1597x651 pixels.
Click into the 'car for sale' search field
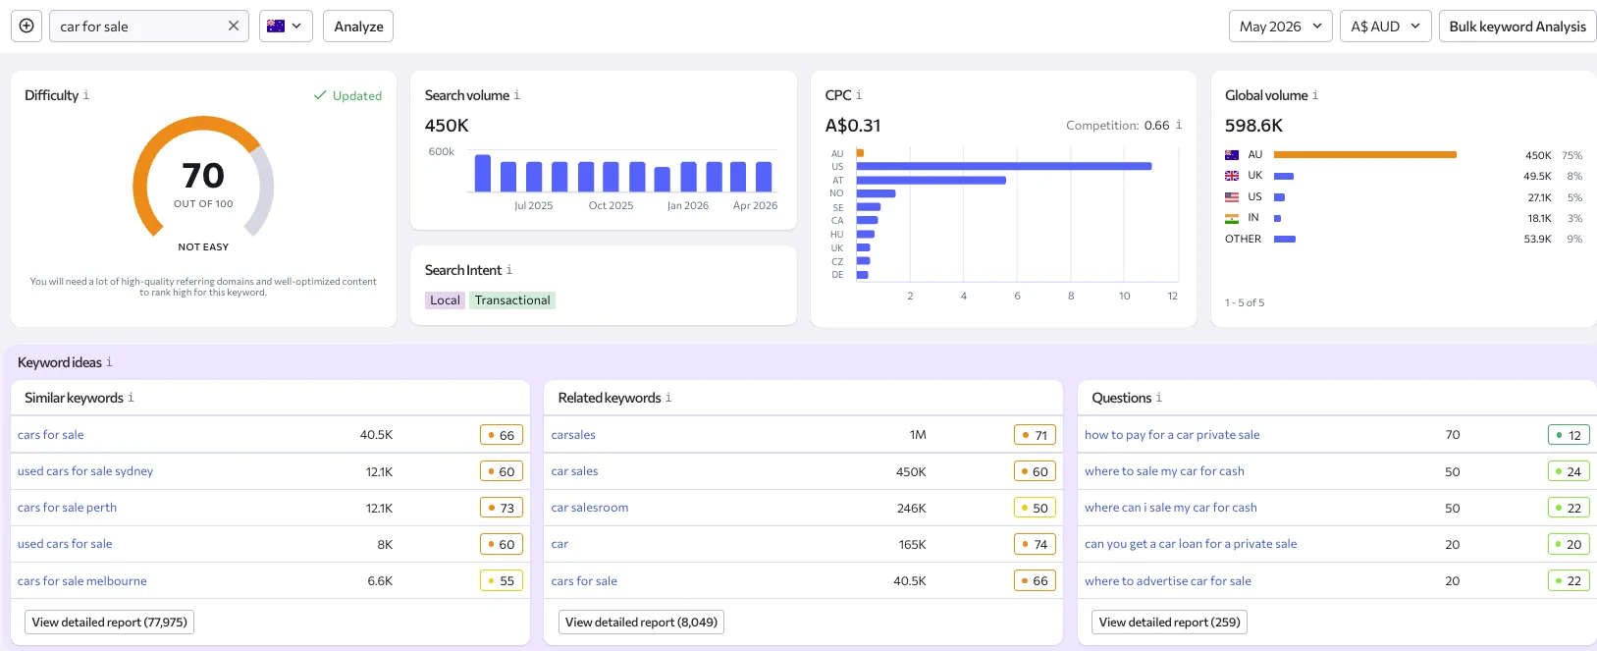click(137, 27)
